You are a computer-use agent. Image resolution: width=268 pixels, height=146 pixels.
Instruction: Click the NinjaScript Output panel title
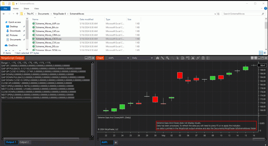pos(12,58)
